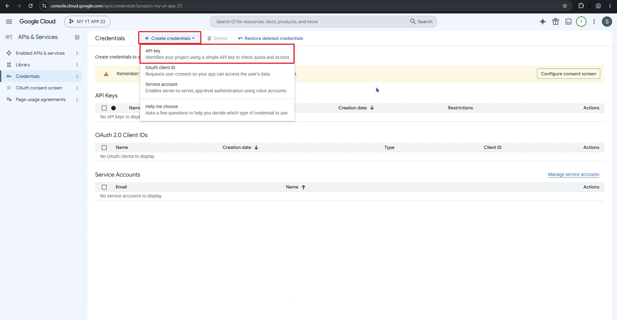Click Restore deleted credentials

(x=271, y=38)
